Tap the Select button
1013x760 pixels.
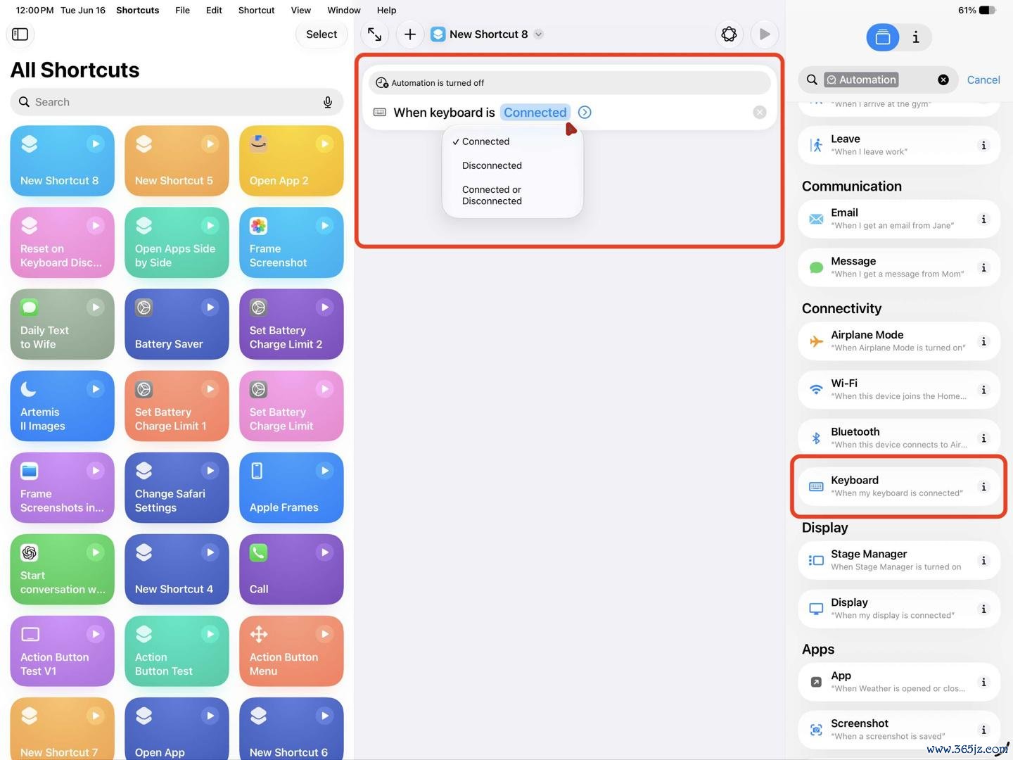tap(321, 34)
